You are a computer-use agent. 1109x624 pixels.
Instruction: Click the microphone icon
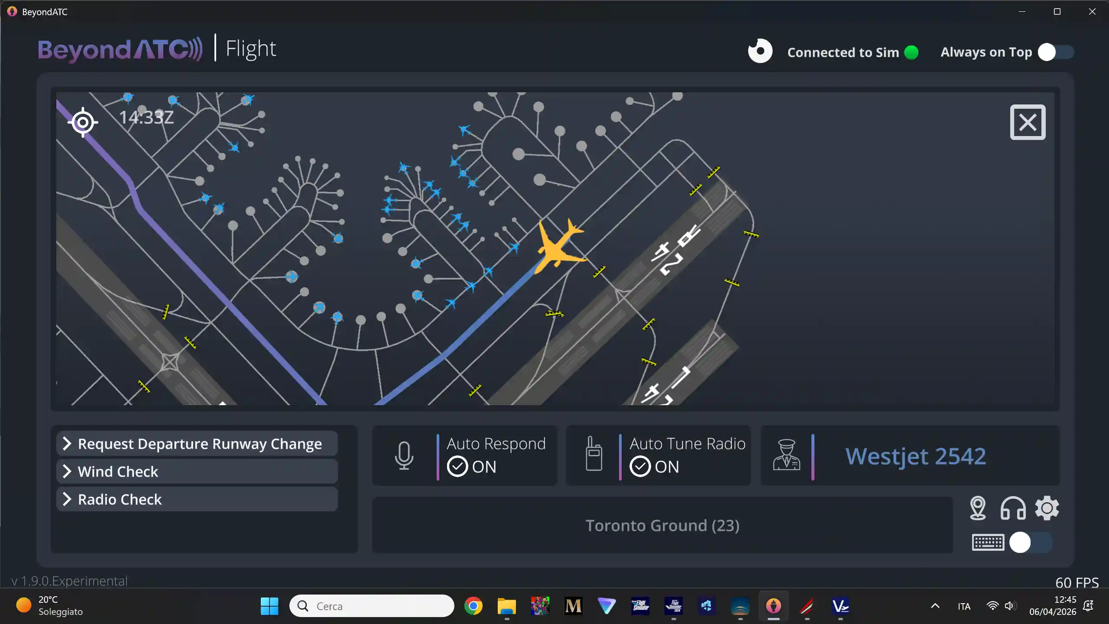(x=404, y=455)
